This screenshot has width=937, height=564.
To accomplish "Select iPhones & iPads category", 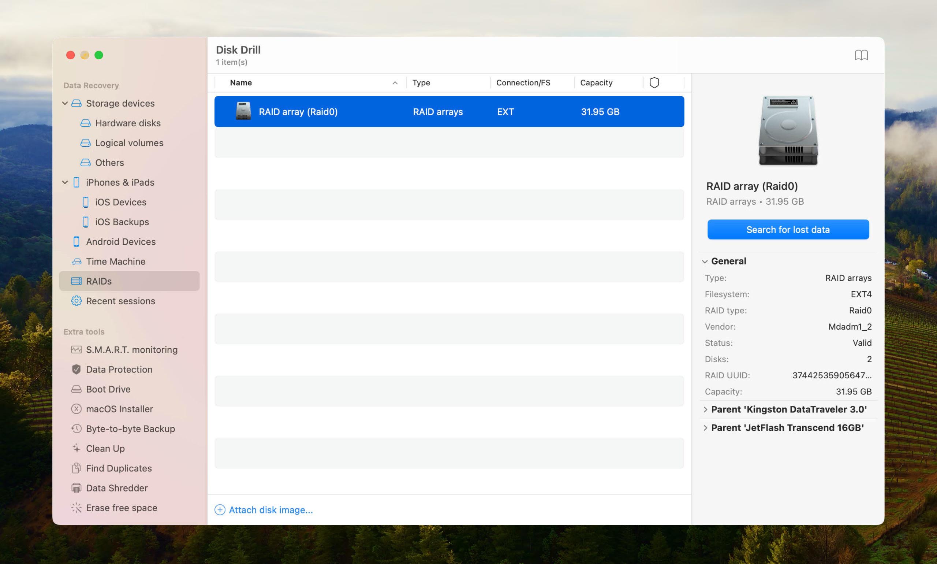I will 120,182.
